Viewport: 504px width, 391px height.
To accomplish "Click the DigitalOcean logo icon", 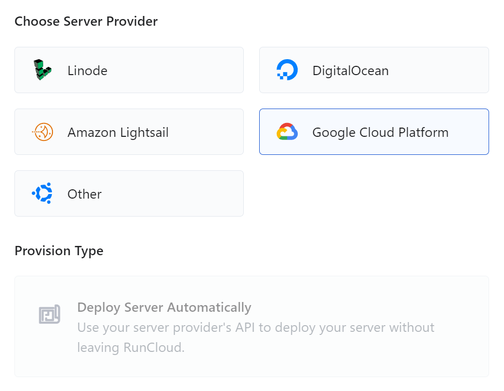I will [x=287, y=70].
